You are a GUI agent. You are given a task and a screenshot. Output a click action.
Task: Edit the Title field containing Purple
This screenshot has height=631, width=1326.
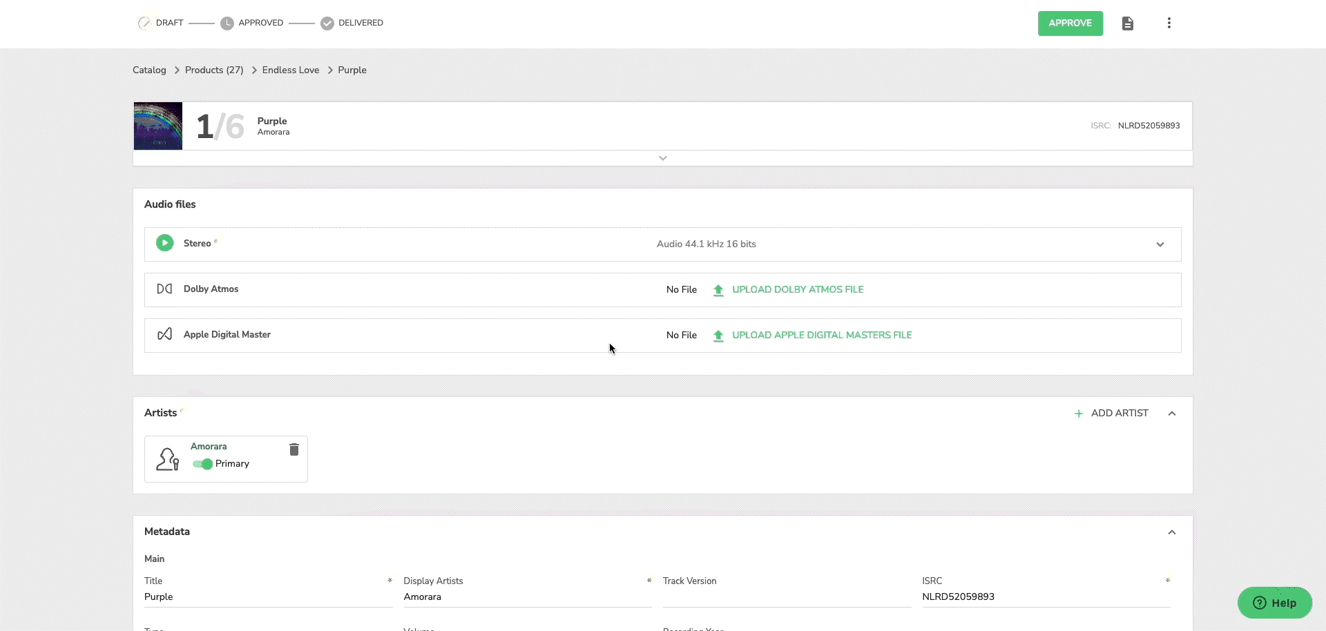(x=268, y=597)
